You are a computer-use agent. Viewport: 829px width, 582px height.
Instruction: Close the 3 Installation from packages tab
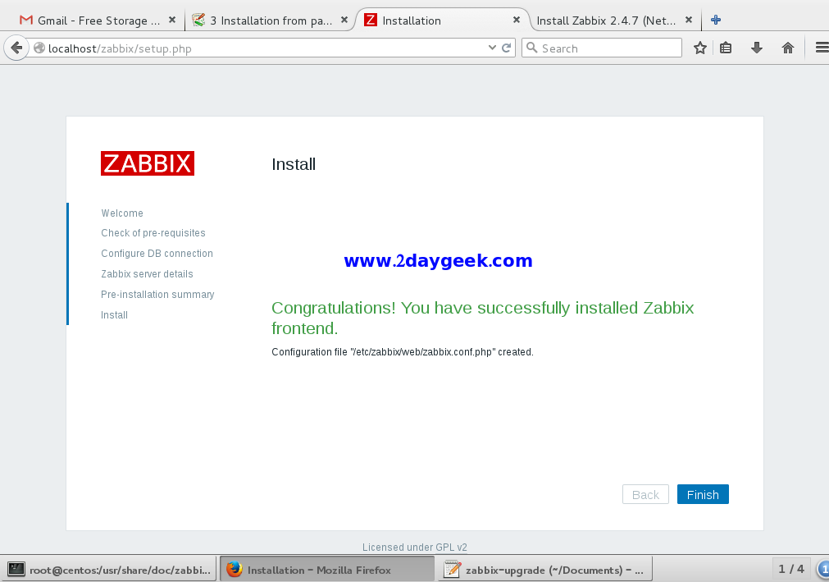click(x=344, y=20)
